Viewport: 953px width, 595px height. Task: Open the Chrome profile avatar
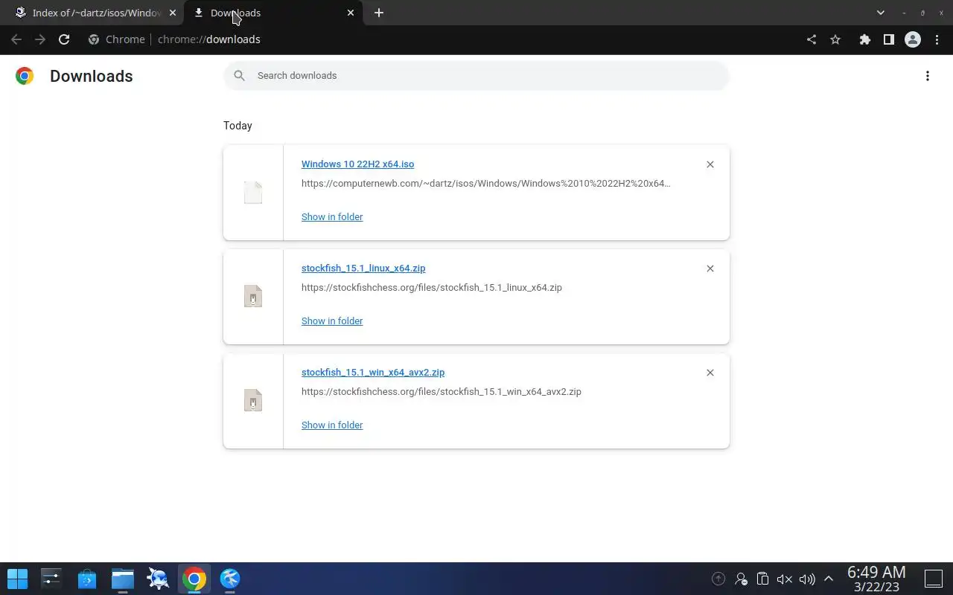[x=913, y=39]
